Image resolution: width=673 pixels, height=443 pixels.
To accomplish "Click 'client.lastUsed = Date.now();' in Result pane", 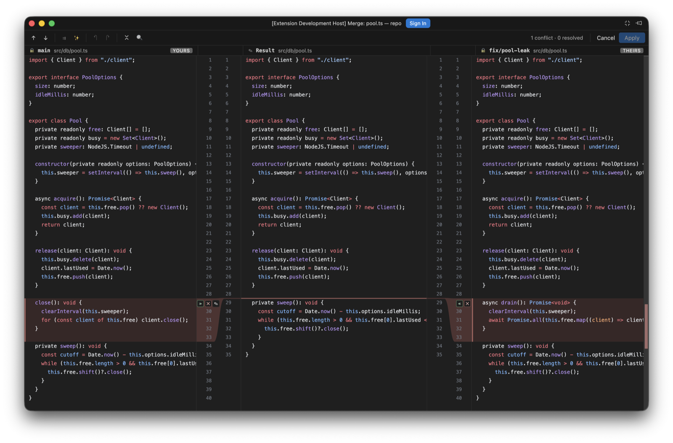I will pyautogui.click(x=303, y=268).
